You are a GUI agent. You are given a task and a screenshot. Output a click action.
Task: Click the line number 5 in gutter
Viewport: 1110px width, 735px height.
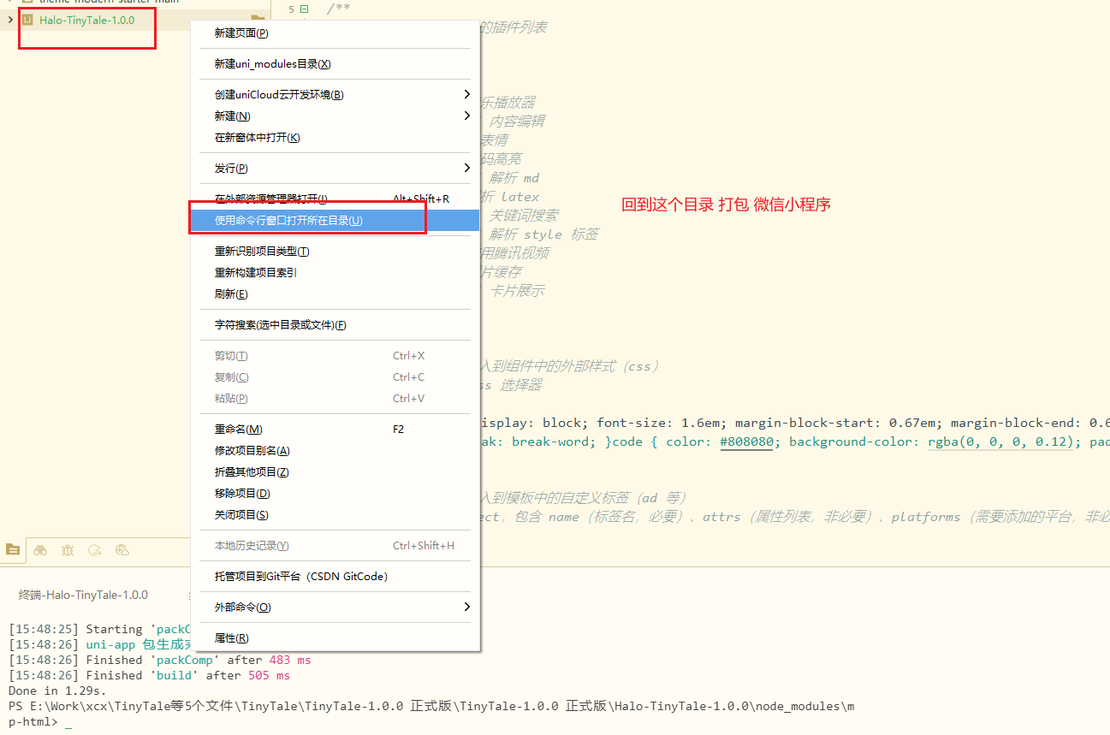(291, 9)
